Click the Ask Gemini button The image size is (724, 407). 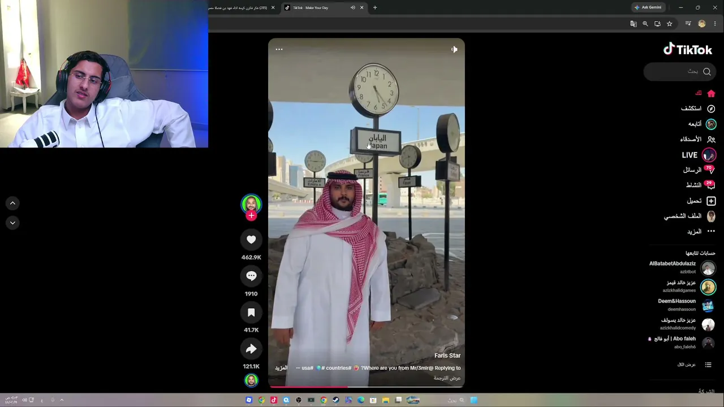[648, 7]
